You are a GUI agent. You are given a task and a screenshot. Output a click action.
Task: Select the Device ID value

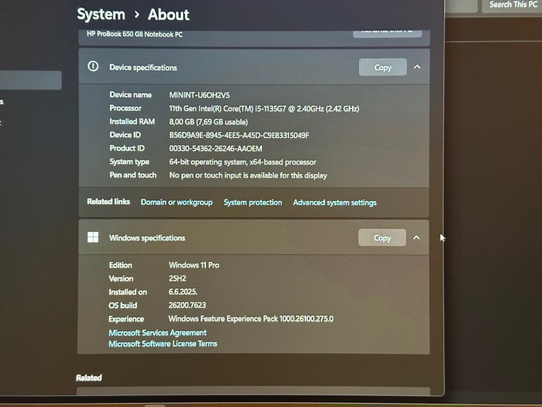coord(239,135)
